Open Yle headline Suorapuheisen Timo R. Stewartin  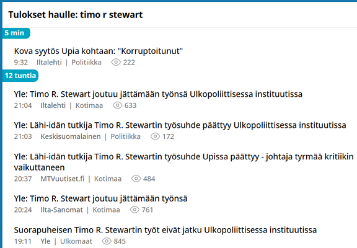click(165, 230)
